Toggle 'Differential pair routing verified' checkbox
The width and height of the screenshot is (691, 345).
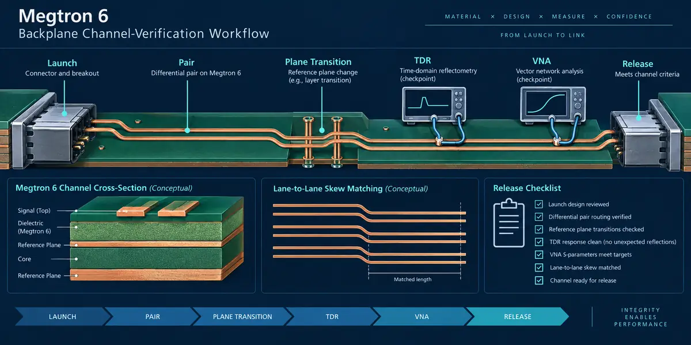pyautogui.click(x=539, y=217)
